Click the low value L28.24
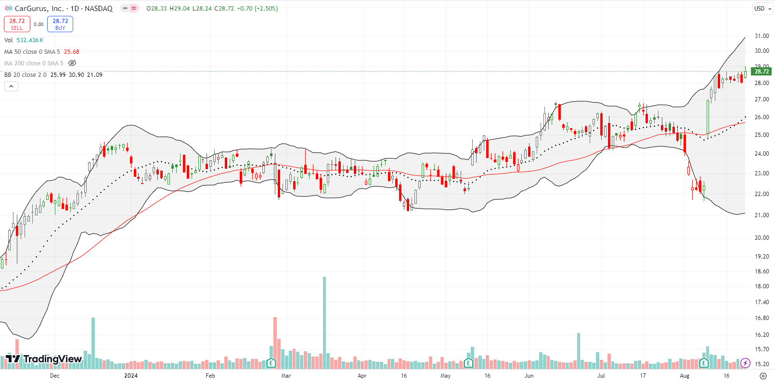Screen dimensions: 775x382 pyautogui.click(x=203, y=9)
